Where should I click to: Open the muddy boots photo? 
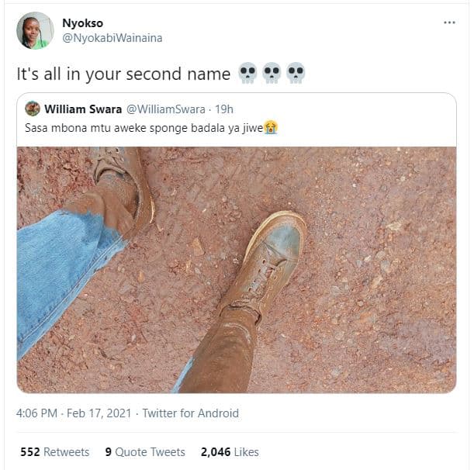pyautogui.click(x=236, y=269)
